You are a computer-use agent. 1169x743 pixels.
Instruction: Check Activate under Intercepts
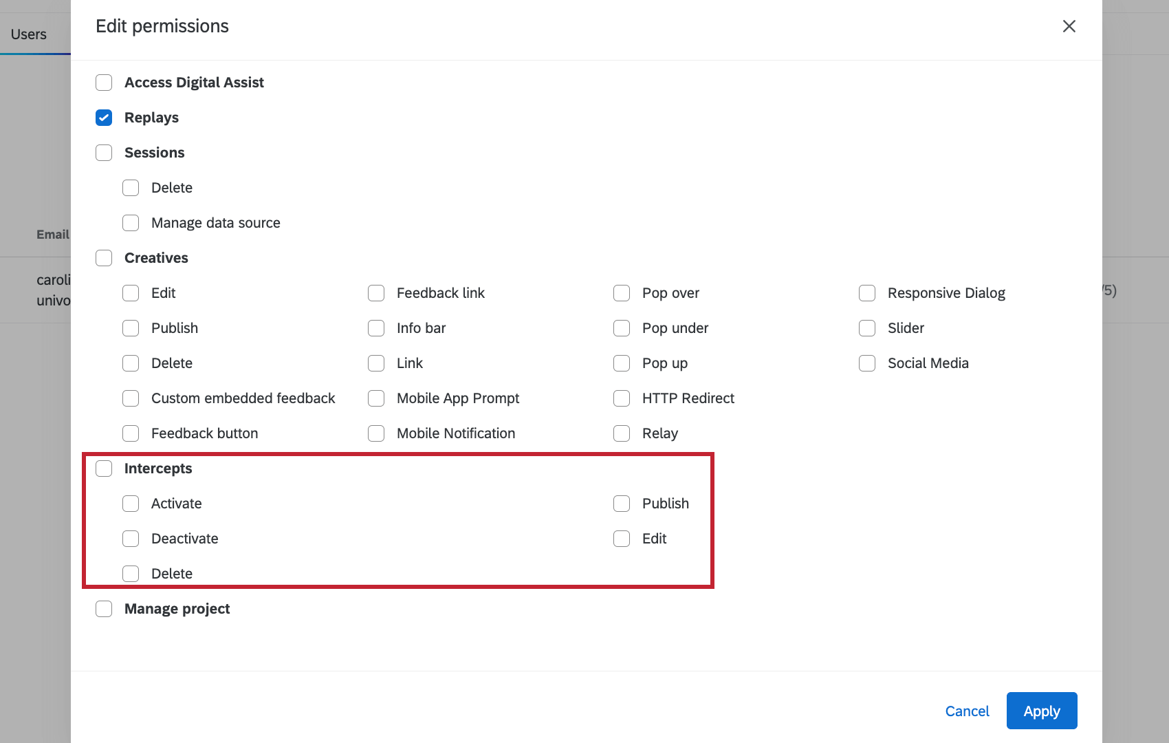[131, 504]
